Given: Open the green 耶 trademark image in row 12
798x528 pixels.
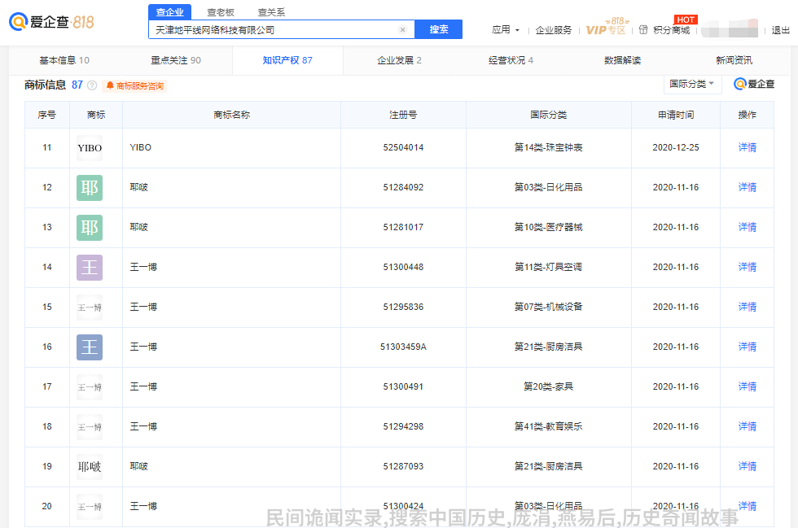Looking at the screenshot, I should point(90,188).
